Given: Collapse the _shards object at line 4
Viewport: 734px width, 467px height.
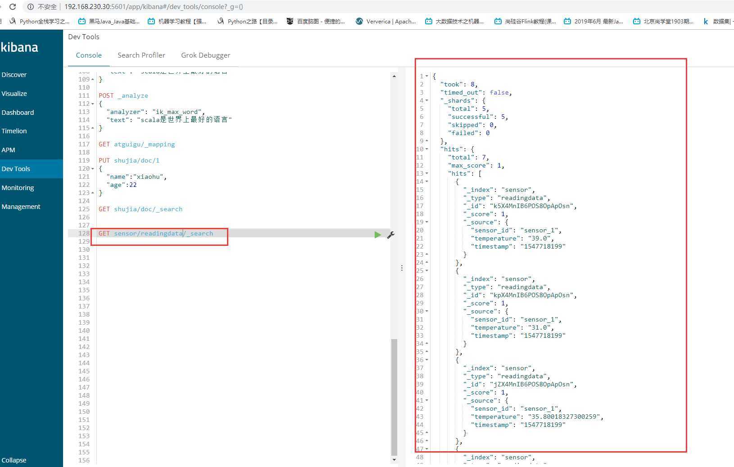Looking at the screenshot, I should (x=427, y=100).
